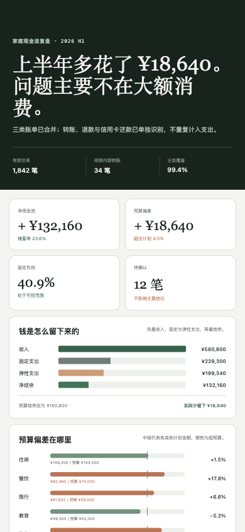Click the 先看收入、固定与弹性支出 caption
245x532 pixels.
pos(186,330)
